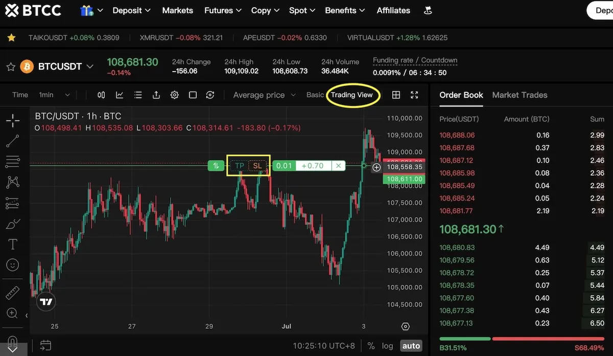Click the star icon before TAIKOUSDT
The width and height of the screenshot is (613, 356).
11,37
